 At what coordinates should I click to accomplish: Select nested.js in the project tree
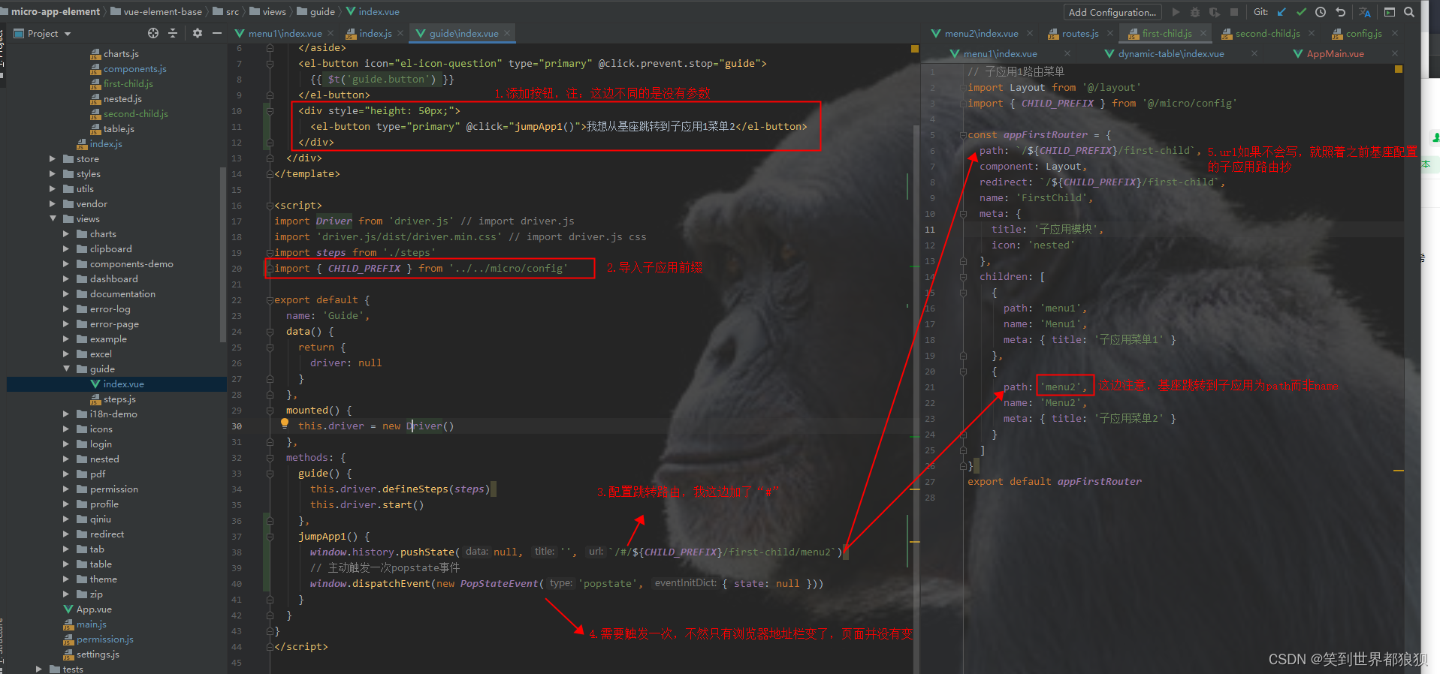point(122,99)
